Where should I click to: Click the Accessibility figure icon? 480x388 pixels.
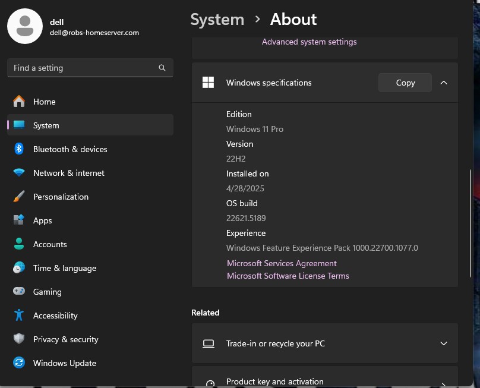click(19, 316)
